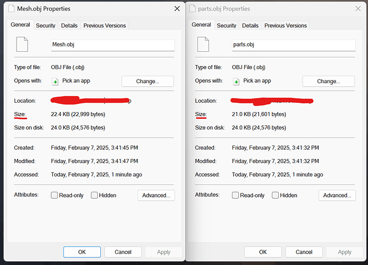
Task: Click Change button for Mesh.obj app
Action: pyautogui.click(x=147, y=82)
